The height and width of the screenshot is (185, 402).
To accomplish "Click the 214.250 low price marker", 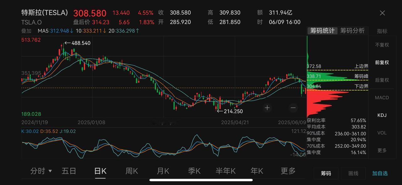I will pyautogui.click(x=230, y=111).
